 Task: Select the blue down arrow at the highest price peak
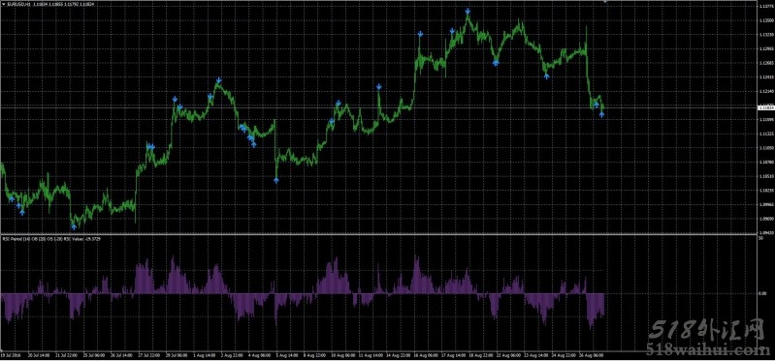(x=468, y=12)
